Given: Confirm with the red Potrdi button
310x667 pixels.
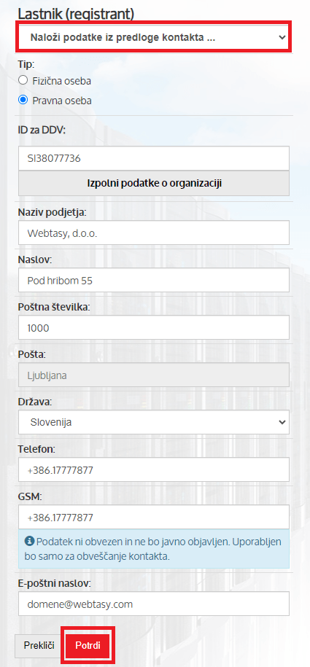Looking at the screenshot, I should point(88,645).
